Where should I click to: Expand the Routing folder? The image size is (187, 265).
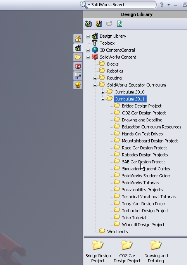point(95,78)
